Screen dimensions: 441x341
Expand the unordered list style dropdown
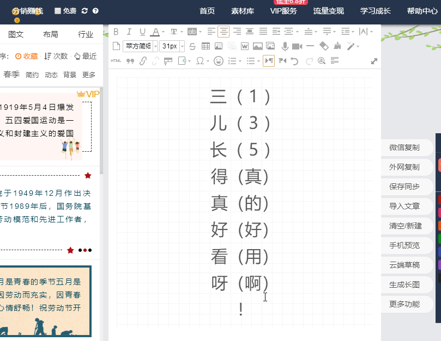click(258, 61)
